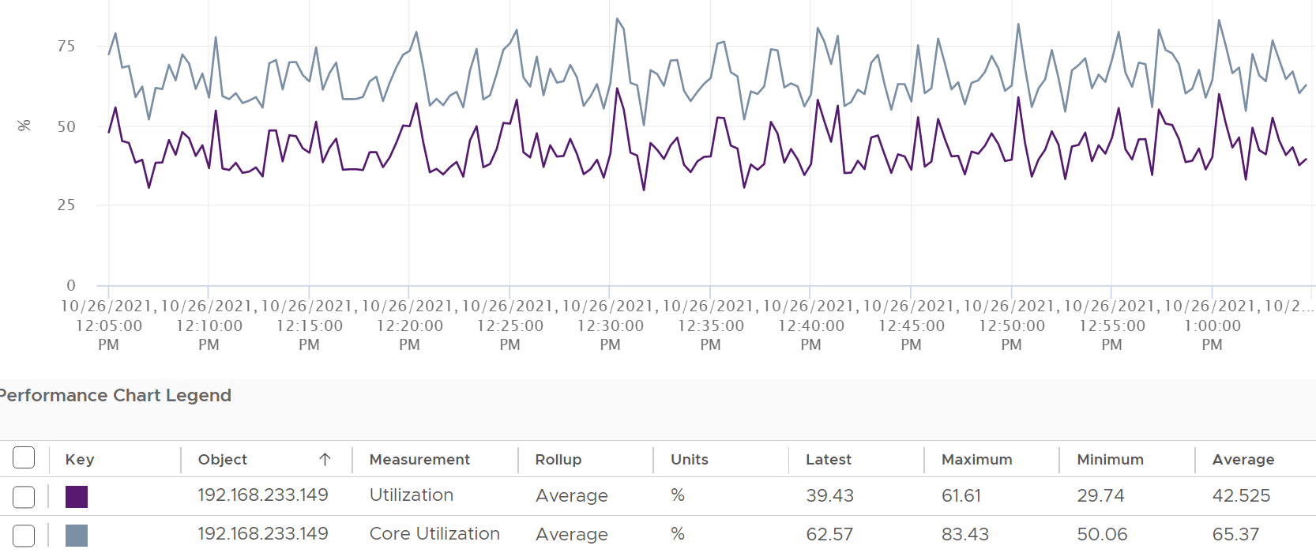Click the 50 percent y-axis label
The image size is (1316, 553).
coord(66,126)
